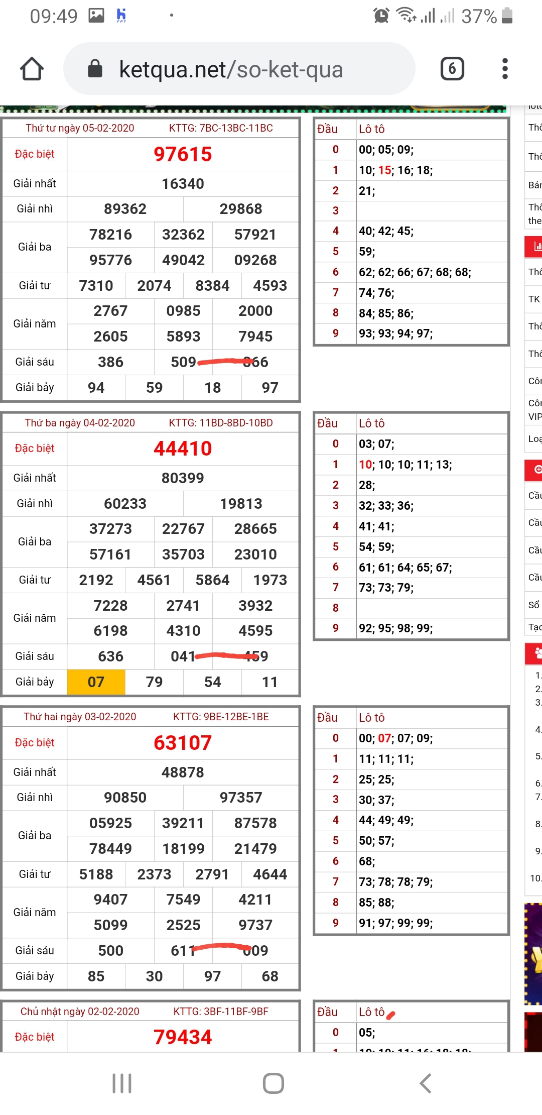Tap 'KTTG: 9BE-12BE-1BE' text
The height and width of the screenshot is (1115, 542).
(221, 717)
